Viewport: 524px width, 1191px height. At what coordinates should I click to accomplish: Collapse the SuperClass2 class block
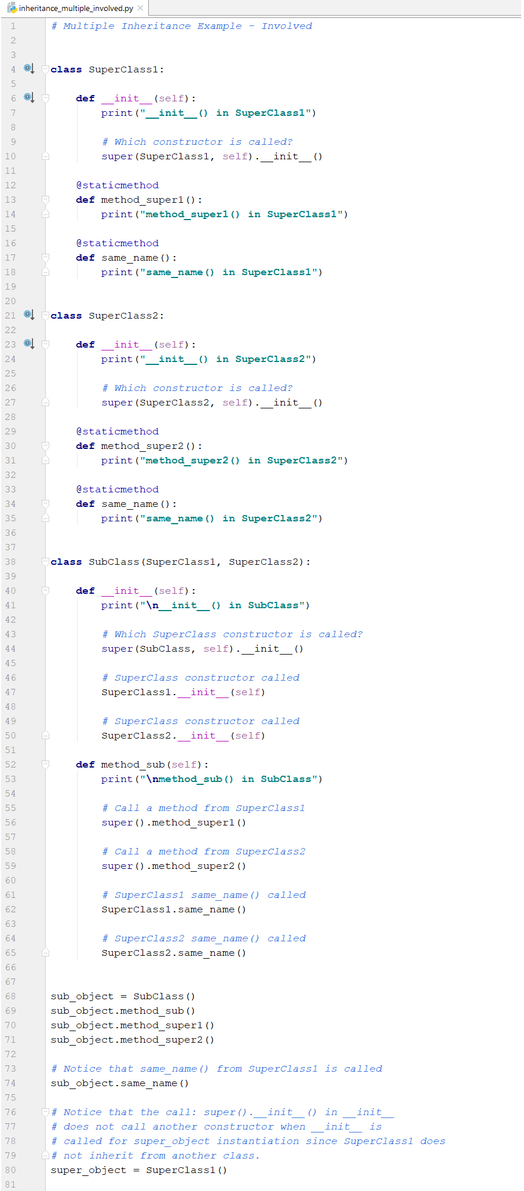coord(46,316)
